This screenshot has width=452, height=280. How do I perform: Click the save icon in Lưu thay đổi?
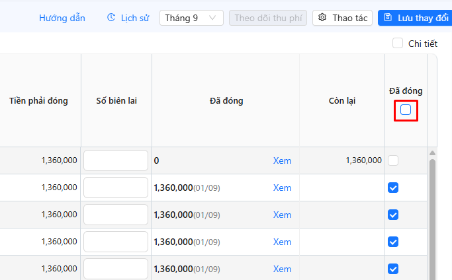[388, 18]
